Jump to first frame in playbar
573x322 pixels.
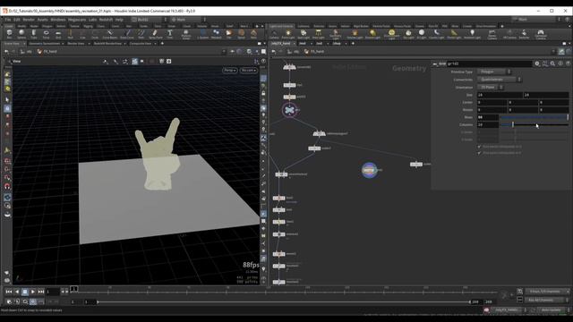point(9,292)
